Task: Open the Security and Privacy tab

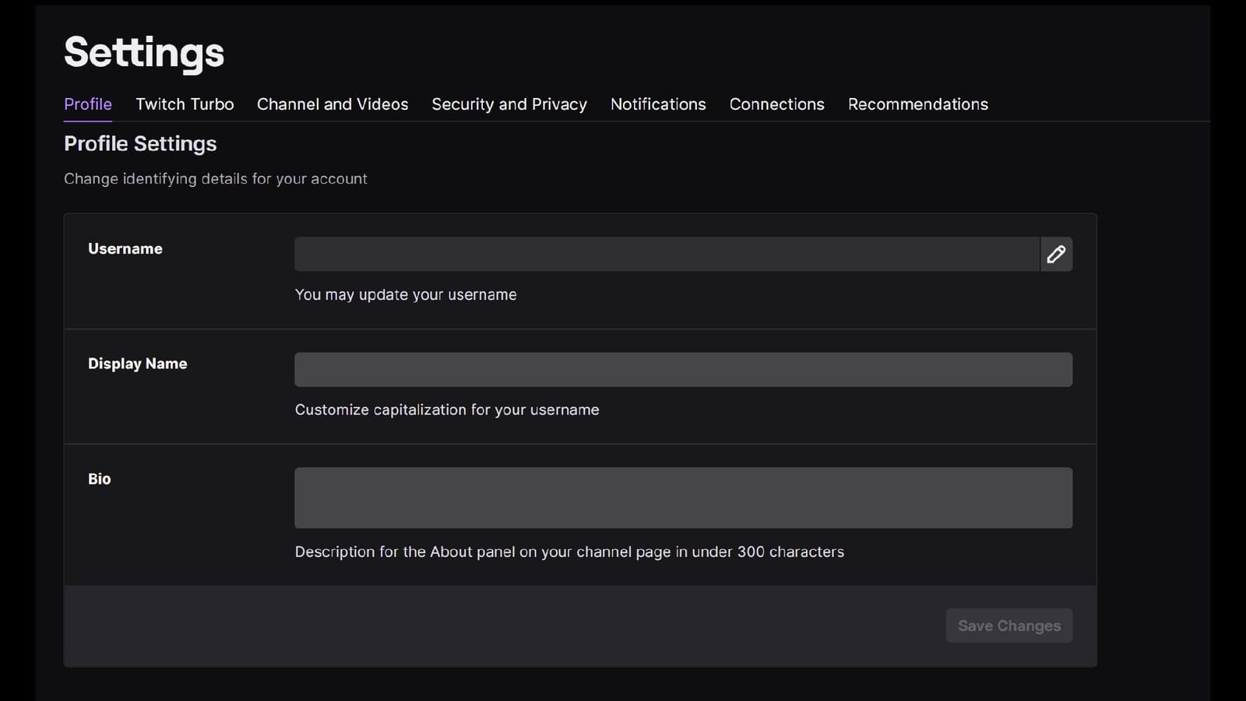Action: pos(509,104)
